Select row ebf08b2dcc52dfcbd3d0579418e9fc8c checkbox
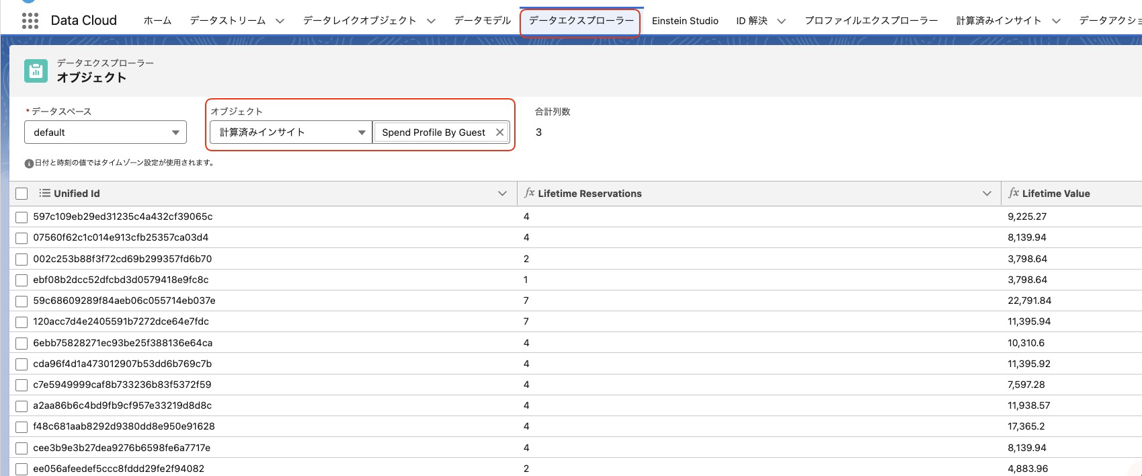The height and width of the screenshot is (476, 1142). pos(22,280)
